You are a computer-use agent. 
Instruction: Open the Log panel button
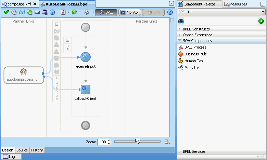point(11,157)
